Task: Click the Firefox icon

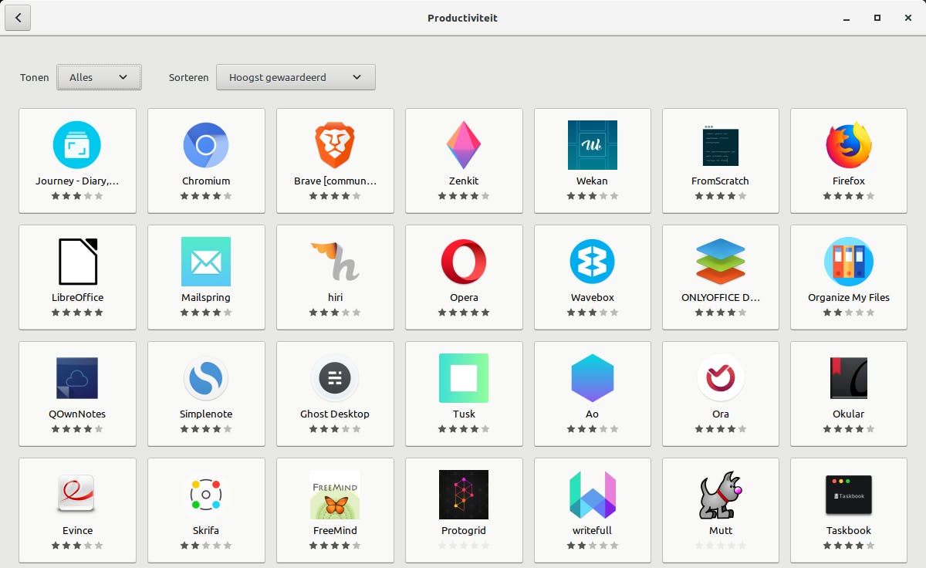Action: tap(849, 145)
